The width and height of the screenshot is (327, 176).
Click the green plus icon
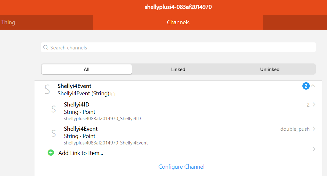[51, 153]
